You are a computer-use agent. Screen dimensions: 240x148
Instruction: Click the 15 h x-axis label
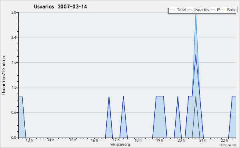pyautogui.click(x=73, y=140)
